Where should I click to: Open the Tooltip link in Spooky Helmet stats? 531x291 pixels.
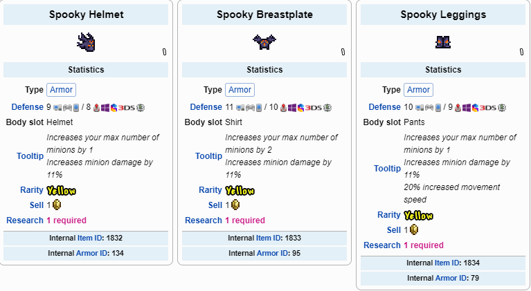point(30,156)
